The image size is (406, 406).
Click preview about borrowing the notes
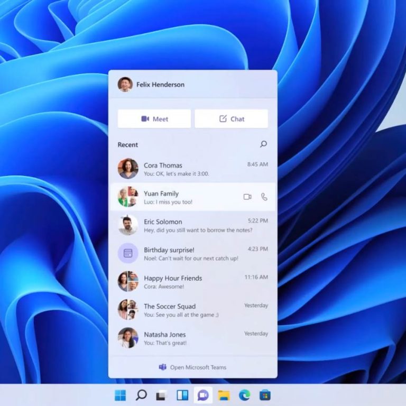pyautogui.click(x=198, y=230)
